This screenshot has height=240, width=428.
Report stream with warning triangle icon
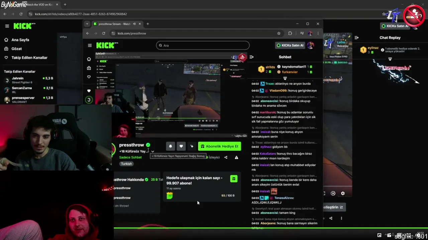[236, 157]
